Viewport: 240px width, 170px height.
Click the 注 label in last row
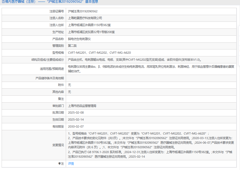(x=62, y=164)
